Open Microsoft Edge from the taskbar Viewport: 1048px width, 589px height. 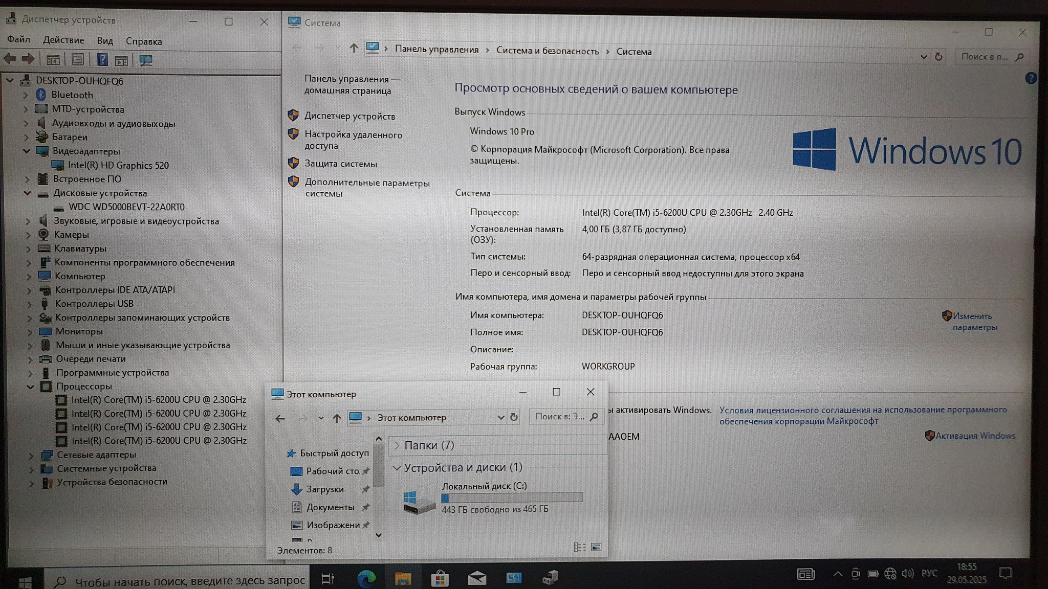point(366,578)
